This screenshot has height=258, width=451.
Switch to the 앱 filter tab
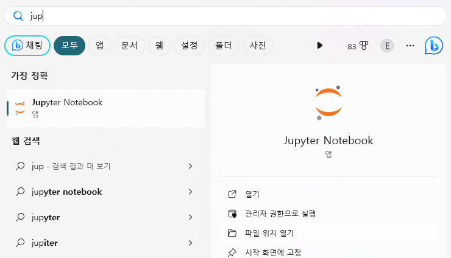(99, 46)
